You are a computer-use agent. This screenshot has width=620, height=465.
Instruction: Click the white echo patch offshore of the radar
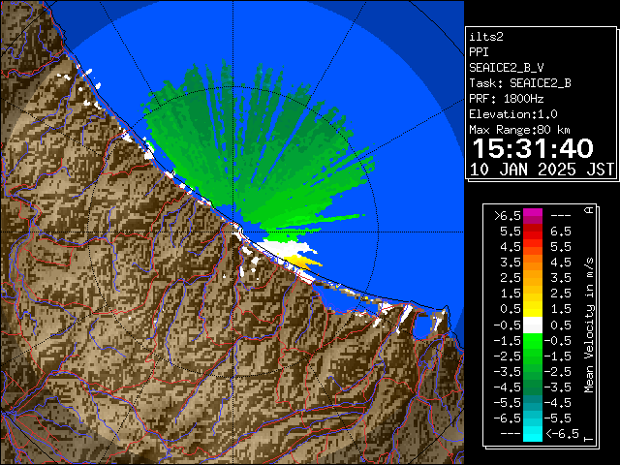click(287, 248)
